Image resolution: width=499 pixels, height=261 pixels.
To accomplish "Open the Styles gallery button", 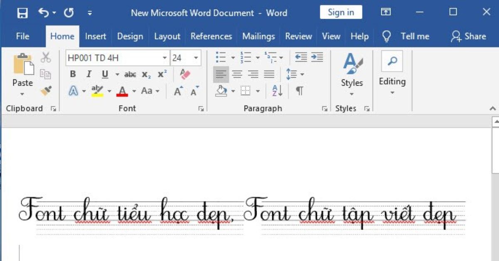I will [352, 74].
